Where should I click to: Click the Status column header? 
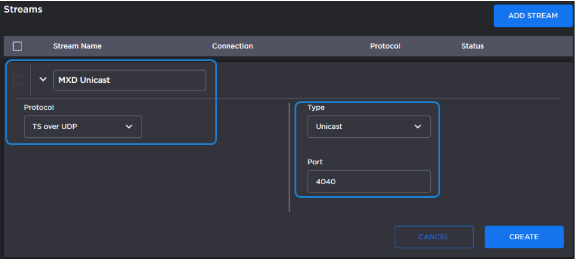point(472,46)
